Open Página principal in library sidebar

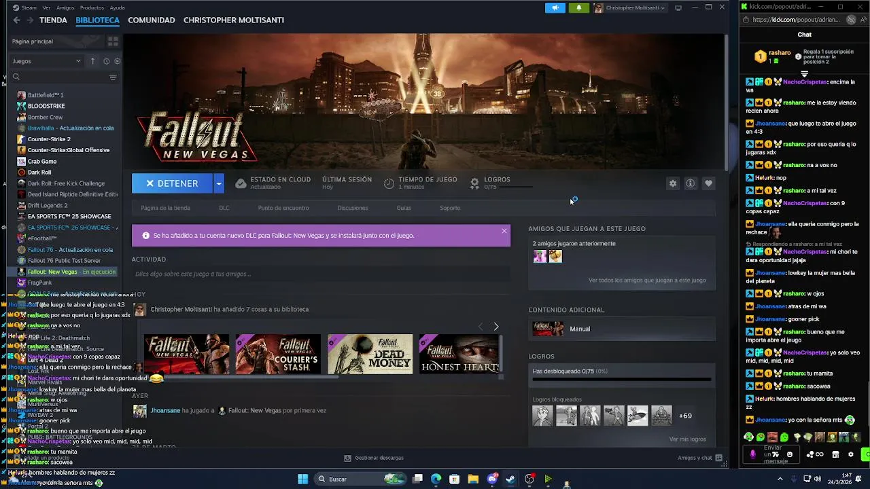tap(57, 41)
